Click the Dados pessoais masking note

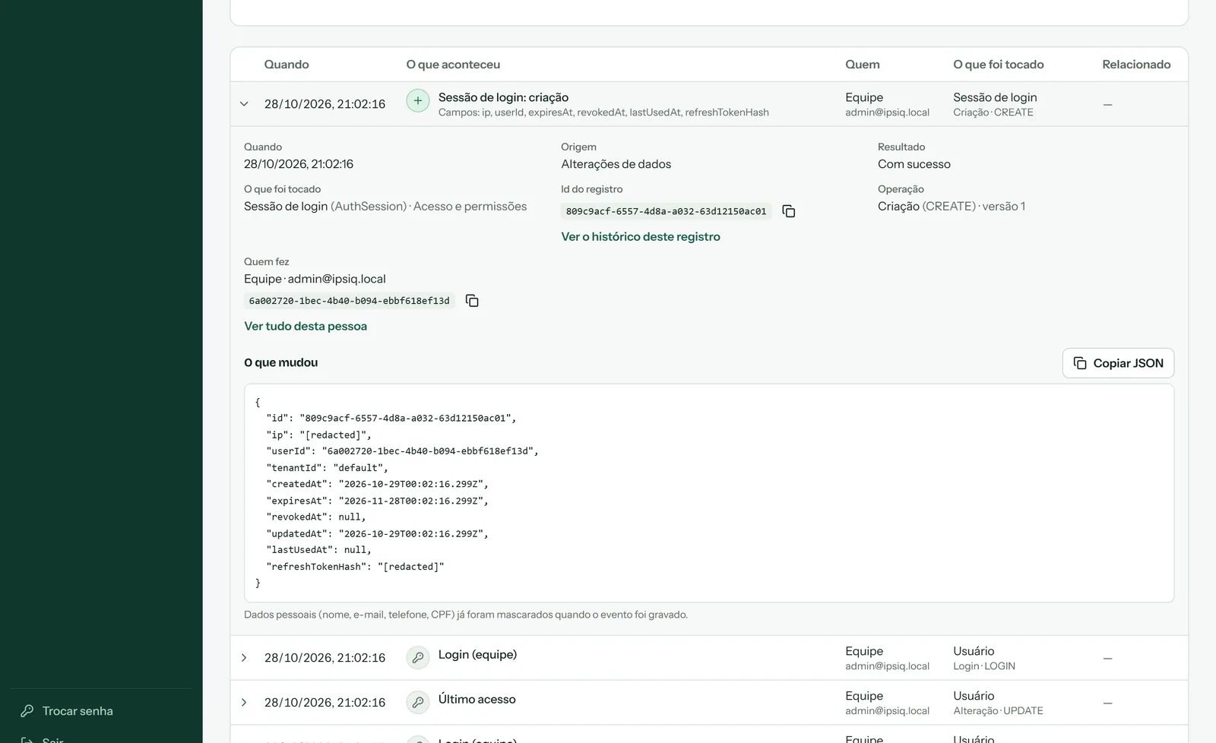pyautogui.click(x=466, y=615)
